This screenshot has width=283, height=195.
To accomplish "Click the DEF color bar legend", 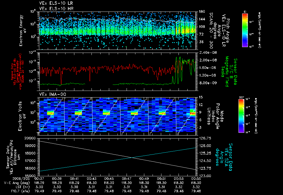I will click(241, 116).
